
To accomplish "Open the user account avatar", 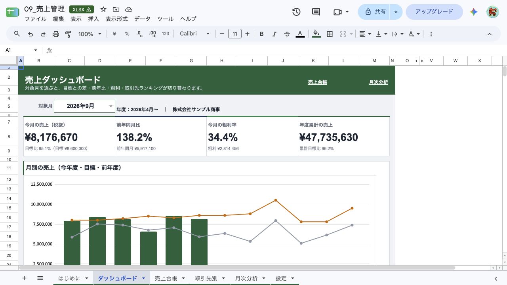I will (493, 12).
